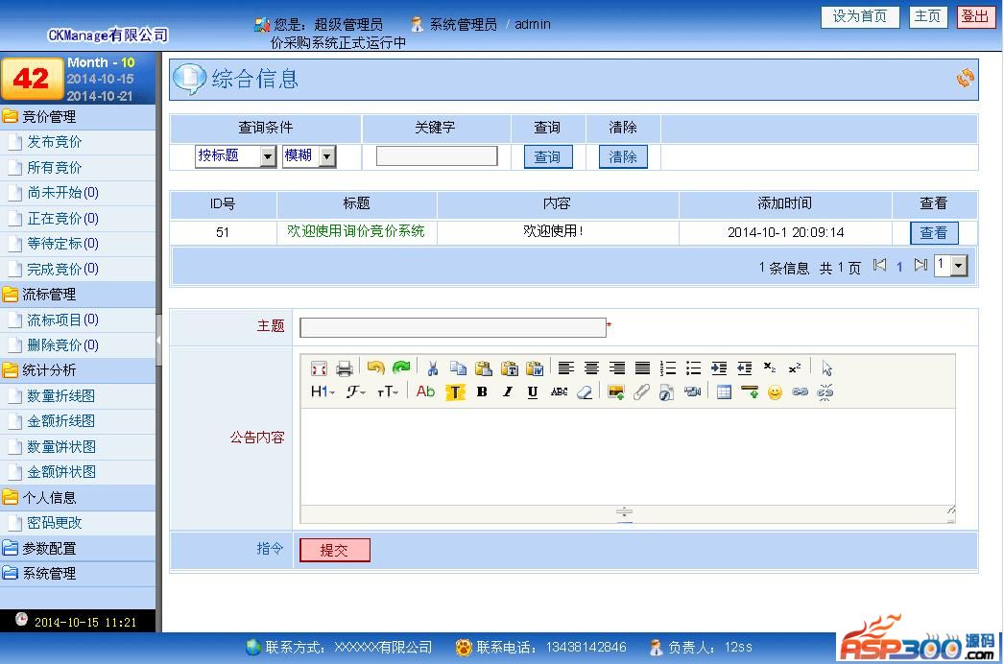
Task: Toggle bold formatting
Action: [482, 391]
